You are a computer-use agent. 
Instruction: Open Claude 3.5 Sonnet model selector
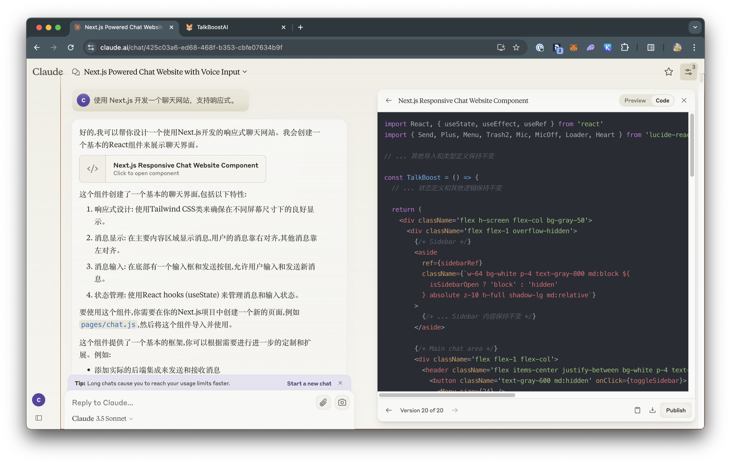tap(102, 418)
